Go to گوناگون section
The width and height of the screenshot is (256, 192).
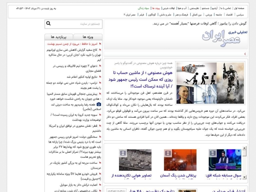coord(152,15)
